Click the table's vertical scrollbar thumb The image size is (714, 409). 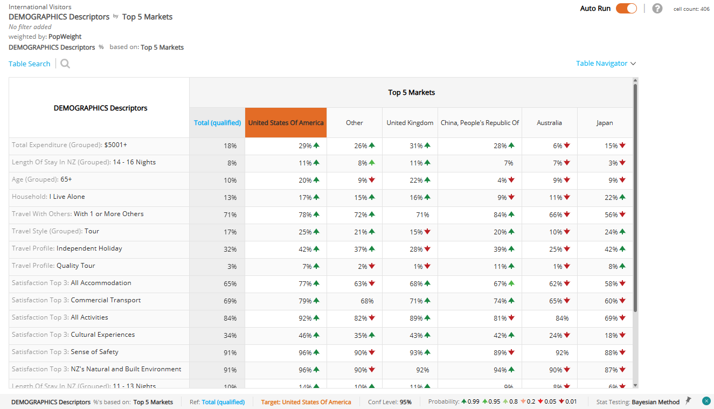[635, 197]
